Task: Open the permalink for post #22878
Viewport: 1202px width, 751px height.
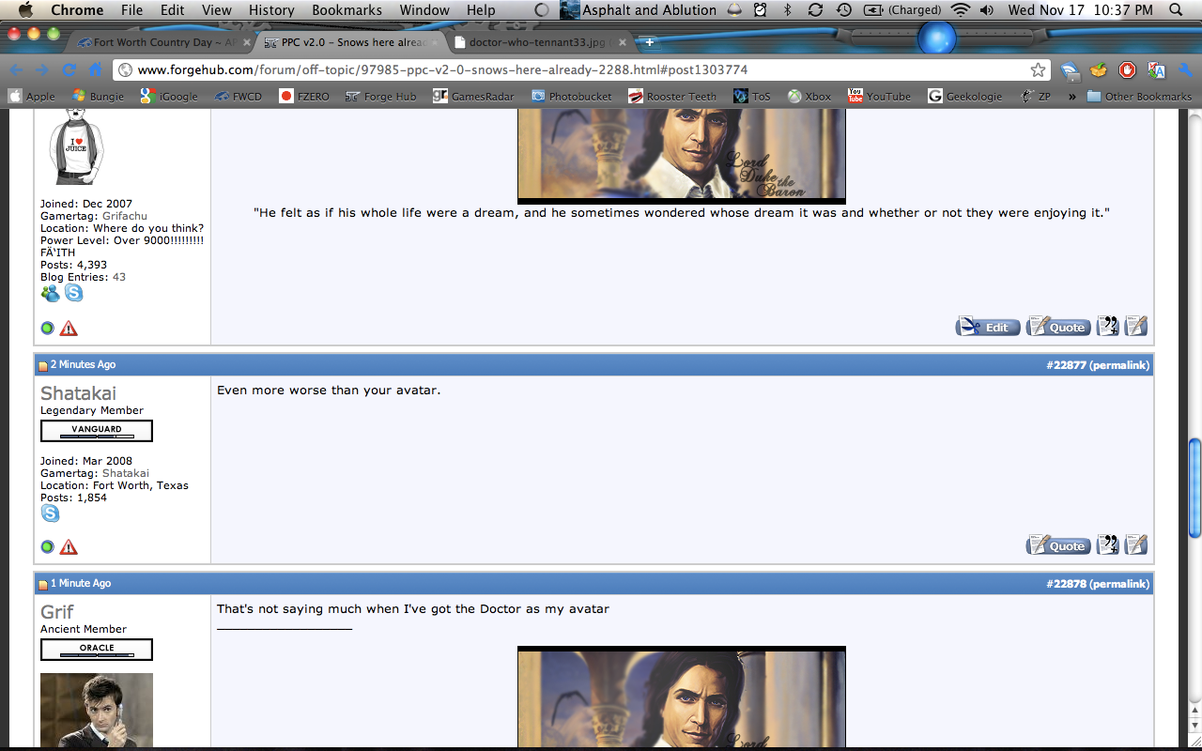Action: (x=1119, y=584)
